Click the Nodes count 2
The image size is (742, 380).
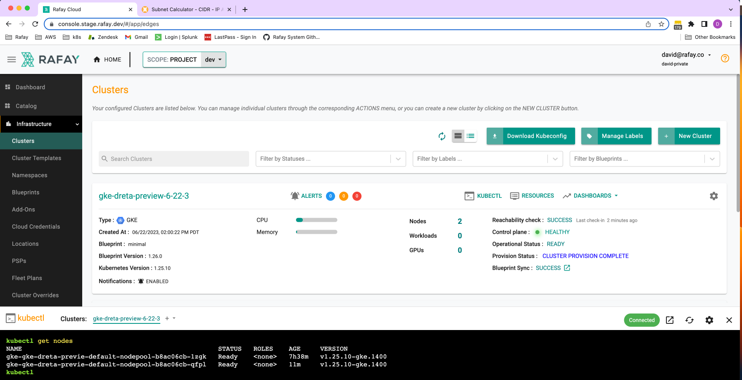tap(460, 221)
